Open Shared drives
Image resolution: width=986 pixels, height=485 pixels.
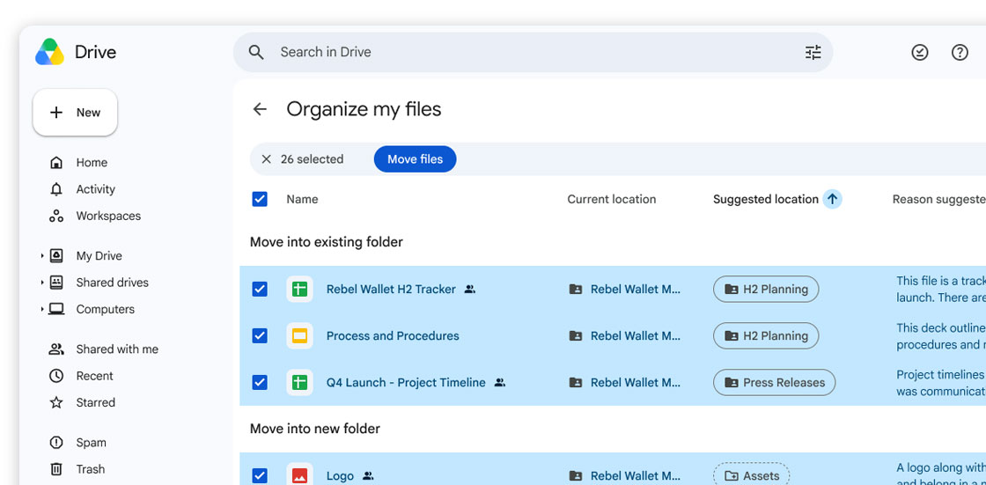coord(112,283)
